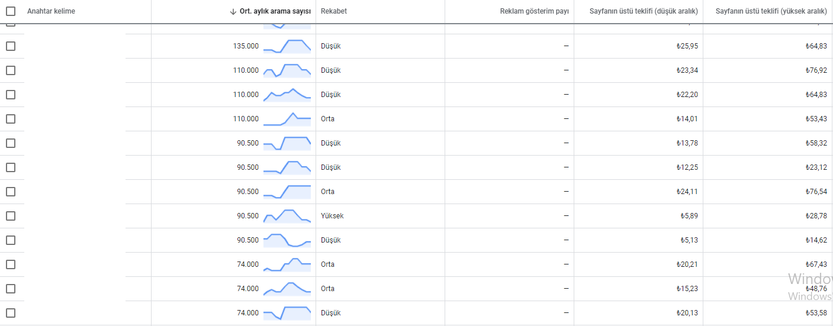Click the trend chart in the Yüksek row
Image resolution: width=833 pixels, height=326 pixels.
pyautogui.click(x=287, y=216)
